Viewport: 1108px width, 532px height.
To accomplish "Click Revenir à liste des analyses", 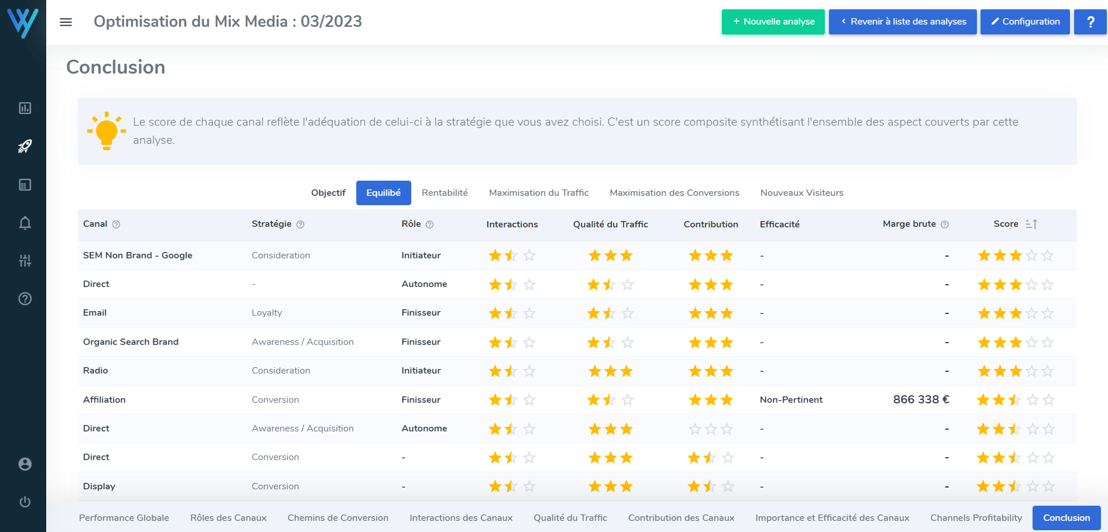I will click(x=903, y=22).
